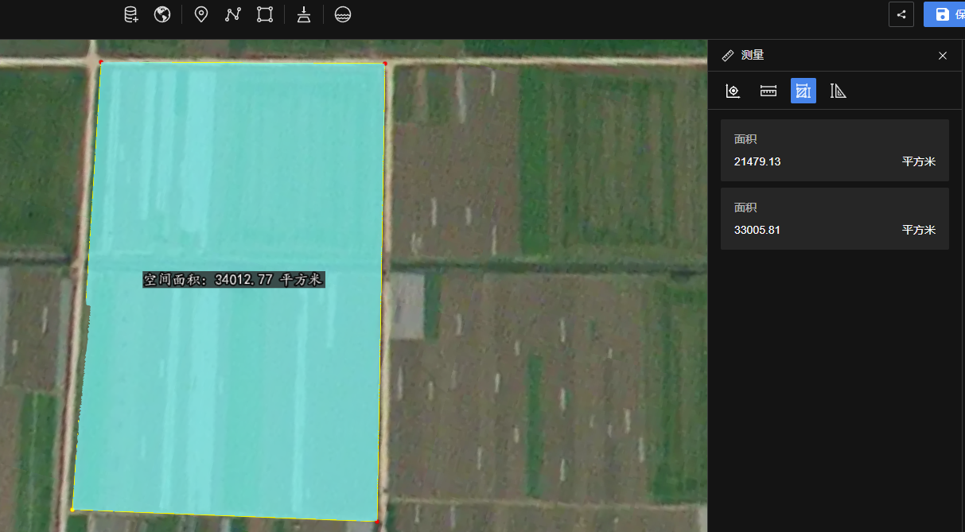Select the point marker tool
This screenshot has width=965, height=532.
coord(201,14)
